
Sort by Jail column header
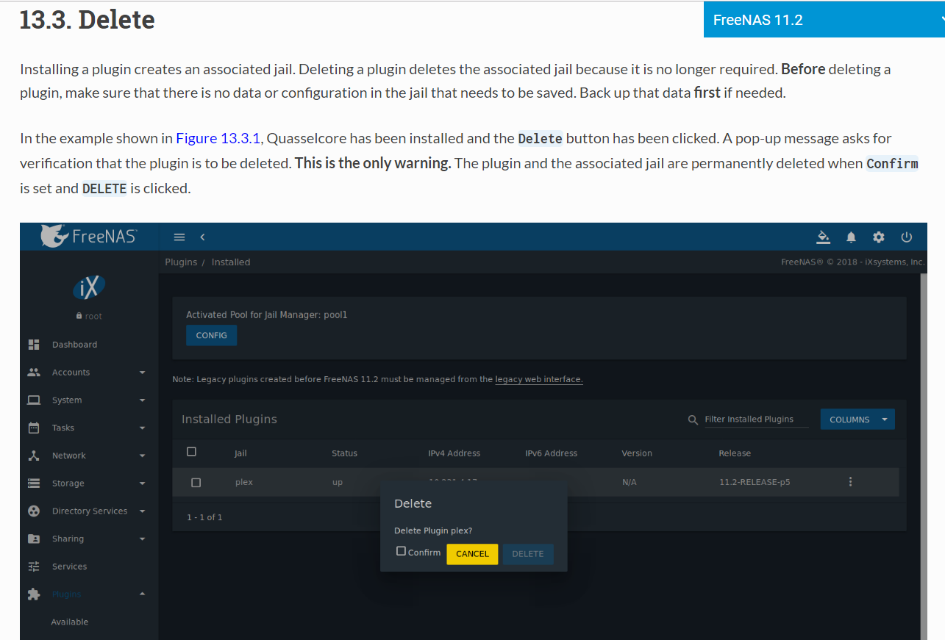pyautogui.click(x=241, y=453)
